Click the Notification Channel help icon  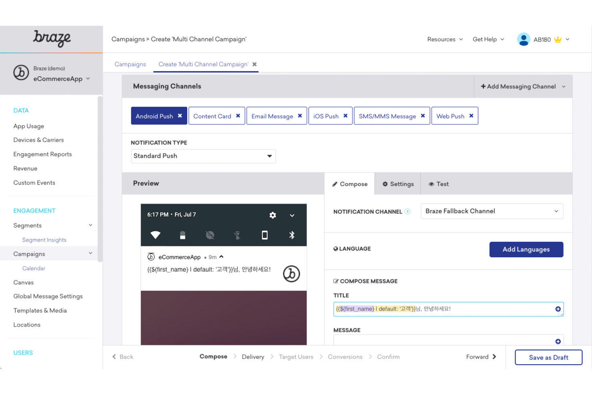click(408, 212)
